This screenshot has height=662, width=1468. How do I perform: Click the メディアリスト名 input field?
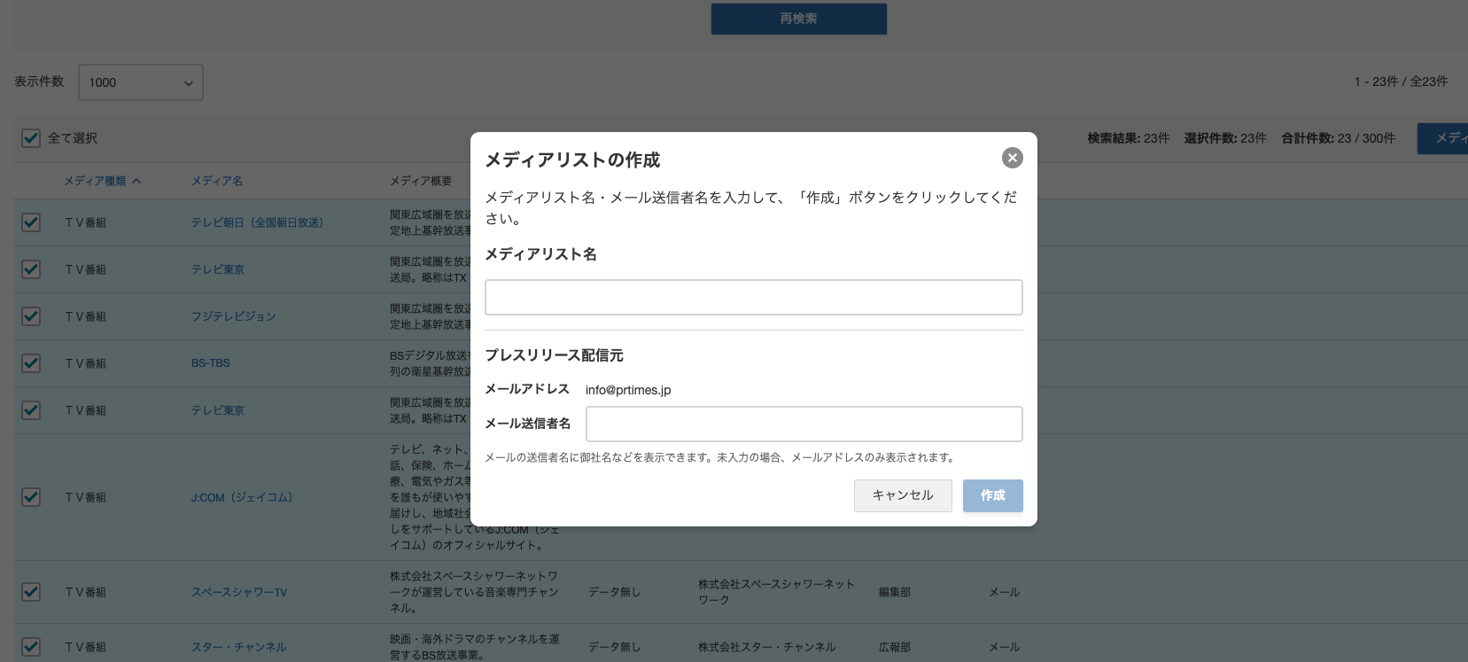point(754,298)
